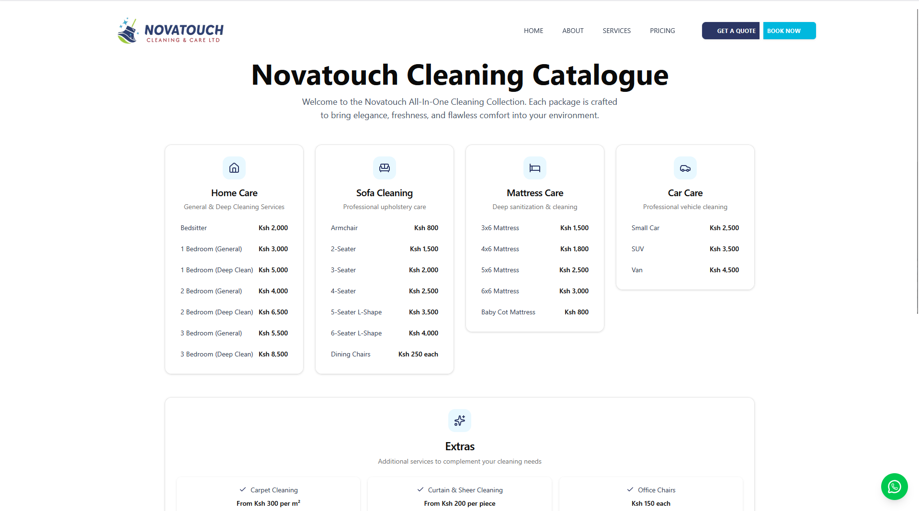The width and height of the screenshot is (919, 511).
Task: Click the 'Dining Chairs' row label
Action: (x=351, y=354)
